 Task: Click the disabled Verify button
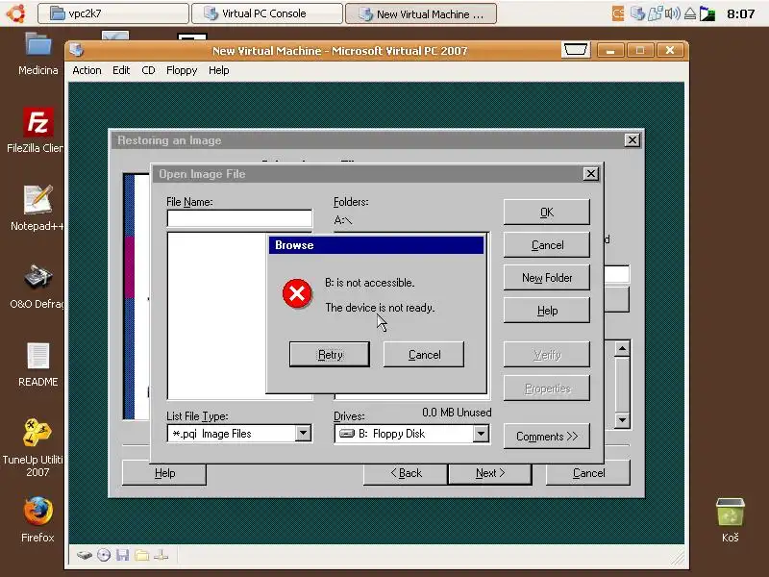click(x=546, y=354)
